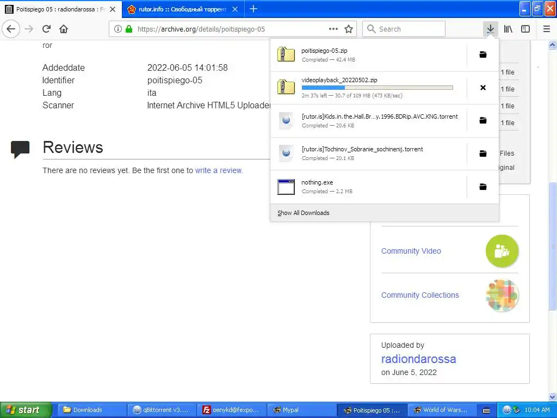Image resolution: width=557 pixels, height=418 pixels.
Task: Click the videoplayback download progress bar
Action: coord(377,88)
